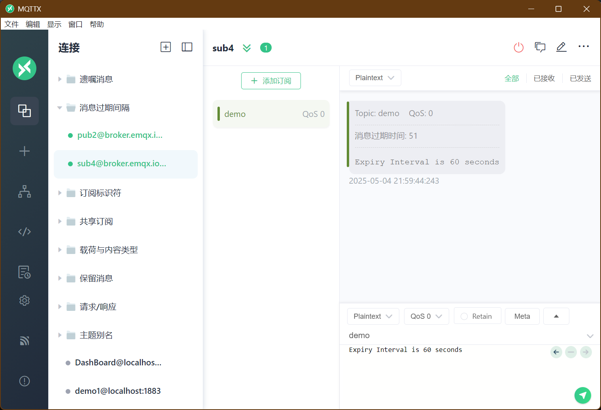Open the 帮助 menu

[97, 24]
